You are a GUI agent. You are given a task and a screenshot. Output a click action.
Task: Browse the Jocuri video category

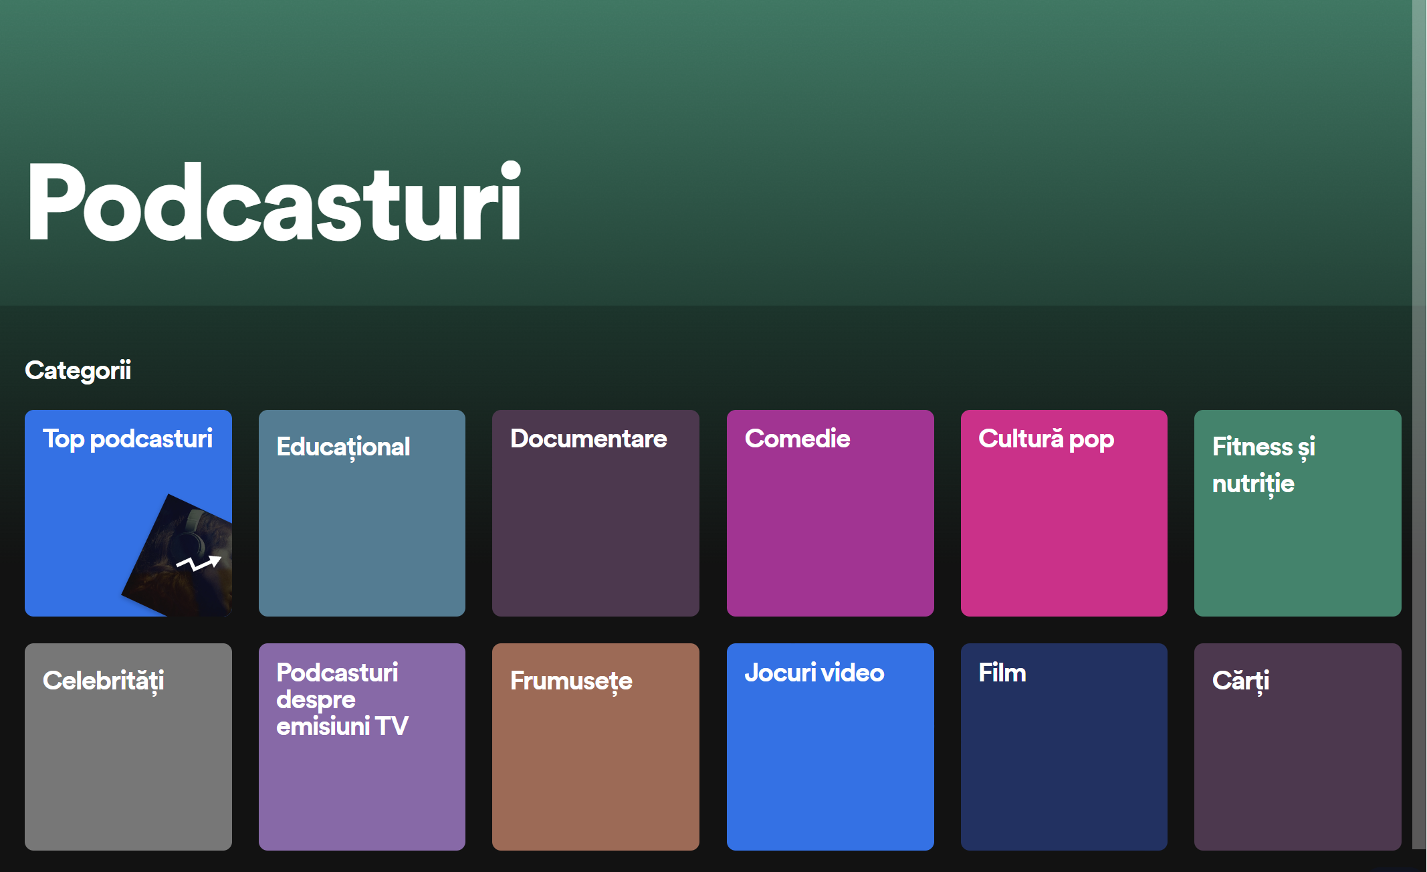pos(830,746)
